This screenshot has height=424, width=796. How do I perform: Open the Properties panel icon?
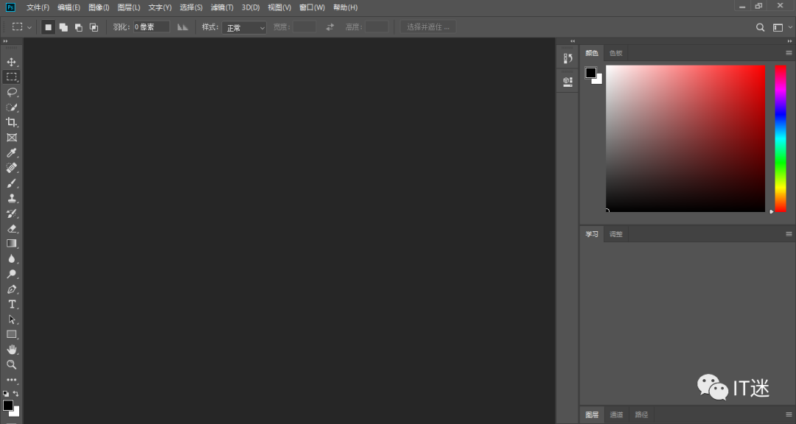click(568, 81)
